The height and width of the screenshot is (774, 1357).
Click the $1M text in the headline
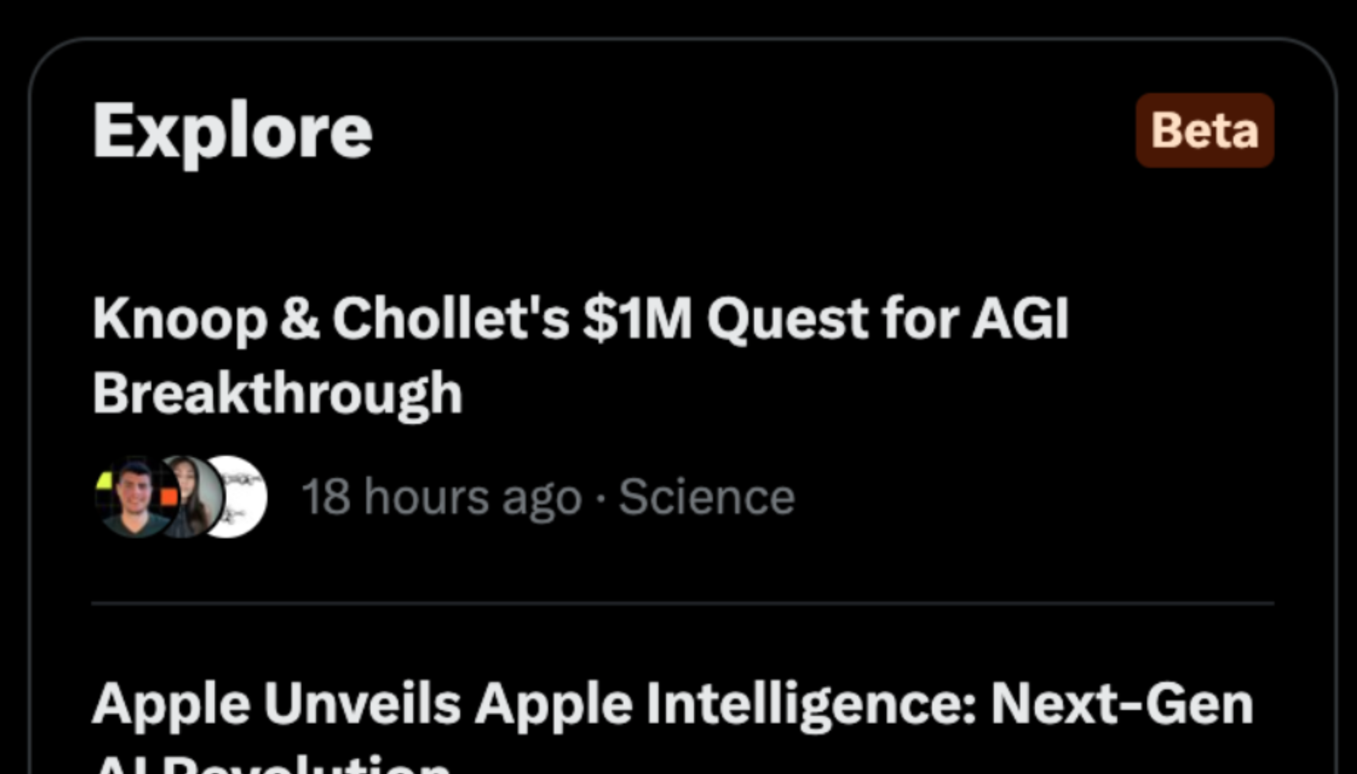[637, 319]
